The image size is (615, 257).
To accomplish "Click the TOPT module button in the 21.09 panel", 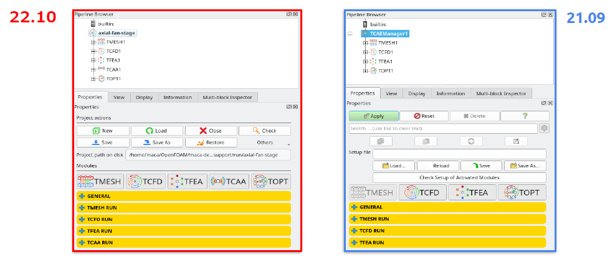I will [x=522, y=192].
